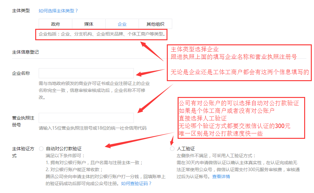Click the 企业名称 input field
The image size is (314, 193).
(86, 73)
